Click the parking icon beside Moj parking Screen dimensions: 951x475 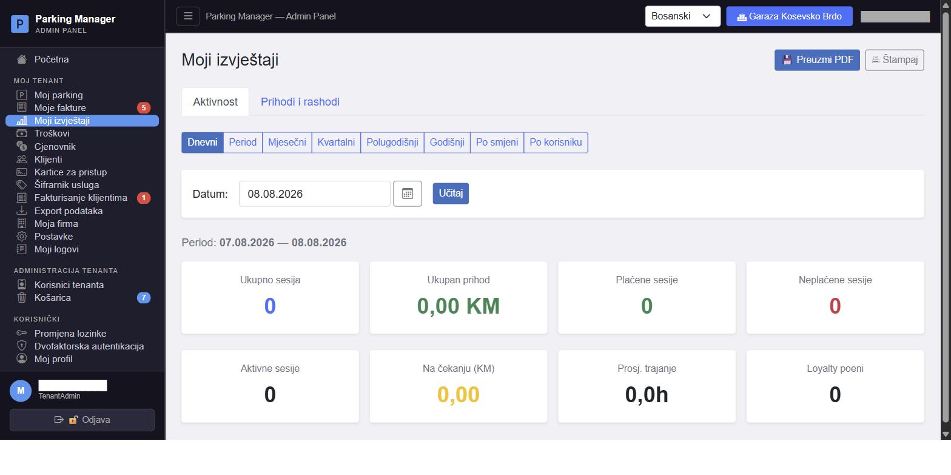22,95
